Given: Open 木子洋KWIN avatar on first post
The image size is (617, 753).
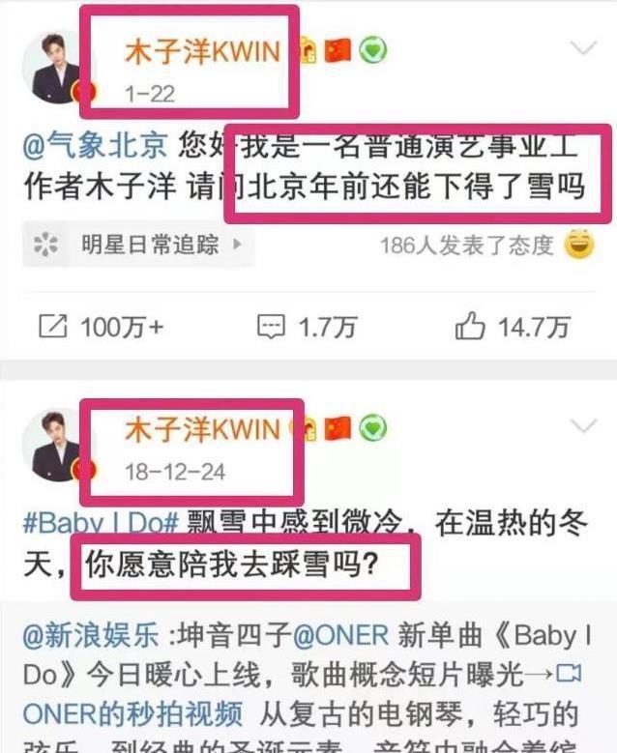Looking at the screenshot, I should pyautogui.click(x=59, y=68).
